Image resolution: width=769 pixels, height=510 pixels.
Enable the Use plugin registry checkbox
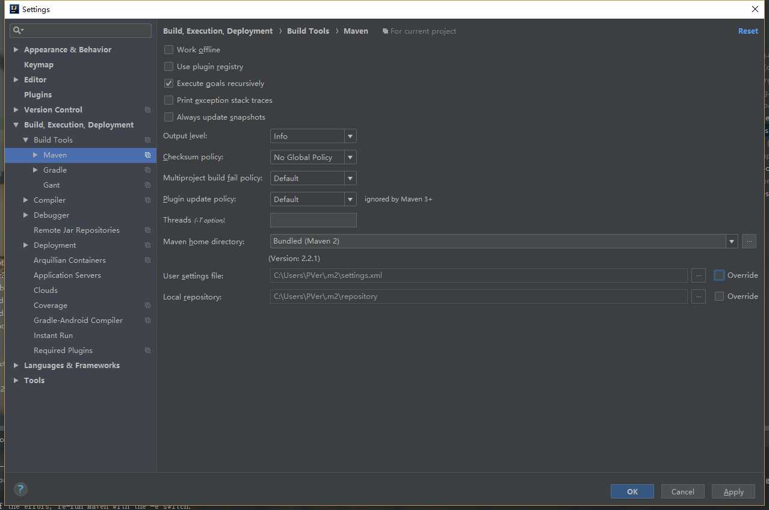[168, 66]
